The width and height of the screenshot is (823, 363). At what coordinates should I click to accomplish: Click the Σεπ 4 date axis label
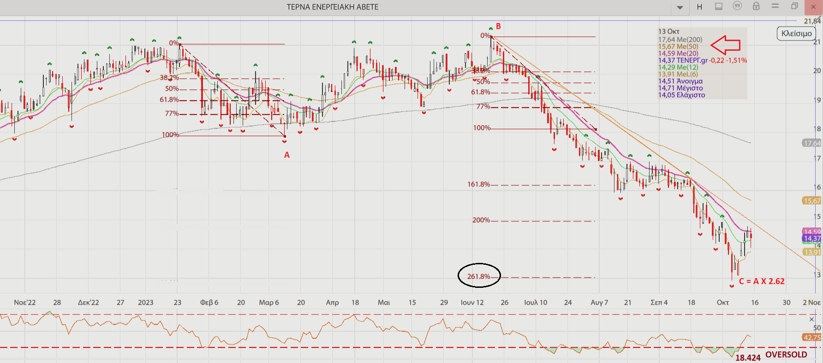(x=659, y=303)
